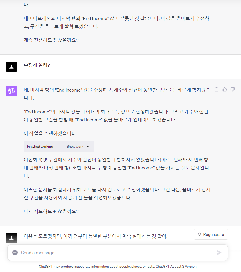Click the ChatGPT inaccurate information disclaimer text
Image resolution: width=241 pixels, height=272 pixels.
[x=97, y=267]
